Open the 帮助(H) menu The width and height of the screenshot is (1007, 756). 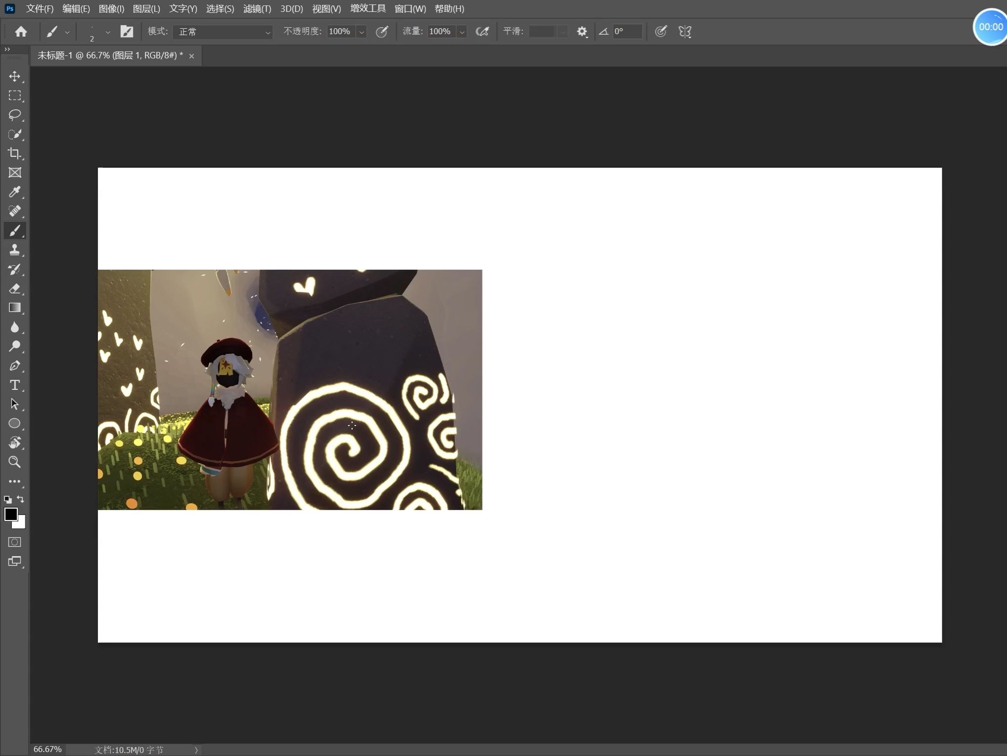coord(449,9)
